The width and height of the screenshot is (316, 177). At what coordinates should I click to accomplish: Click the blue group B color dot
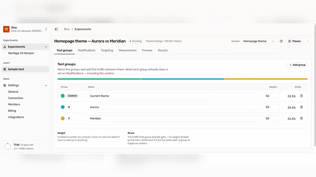pos(63,107)
